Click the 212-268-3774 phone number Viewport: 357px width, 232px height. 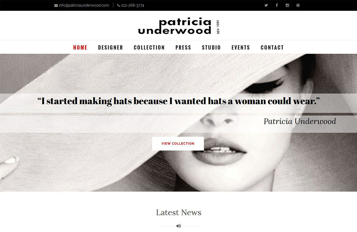point(132,5)
